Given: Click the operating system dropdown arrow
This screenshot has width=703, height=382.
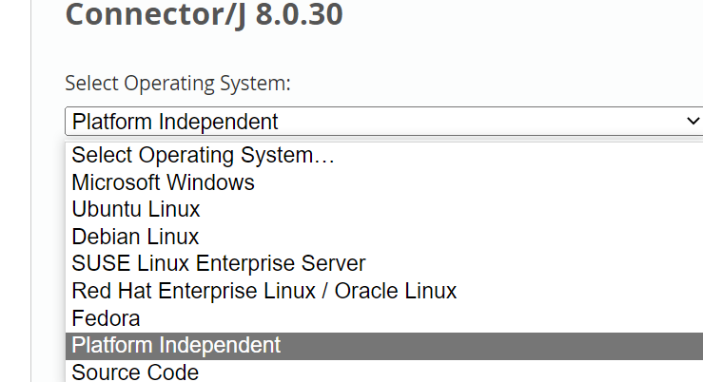Looking at the screenshot, I should [x=692, y=122].
